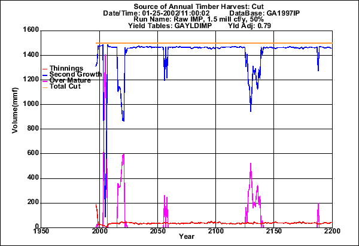Click the 2200 tick label on the x-axis
The height and width of the screenshot is (246, 359).
click(x=330, y=231)
